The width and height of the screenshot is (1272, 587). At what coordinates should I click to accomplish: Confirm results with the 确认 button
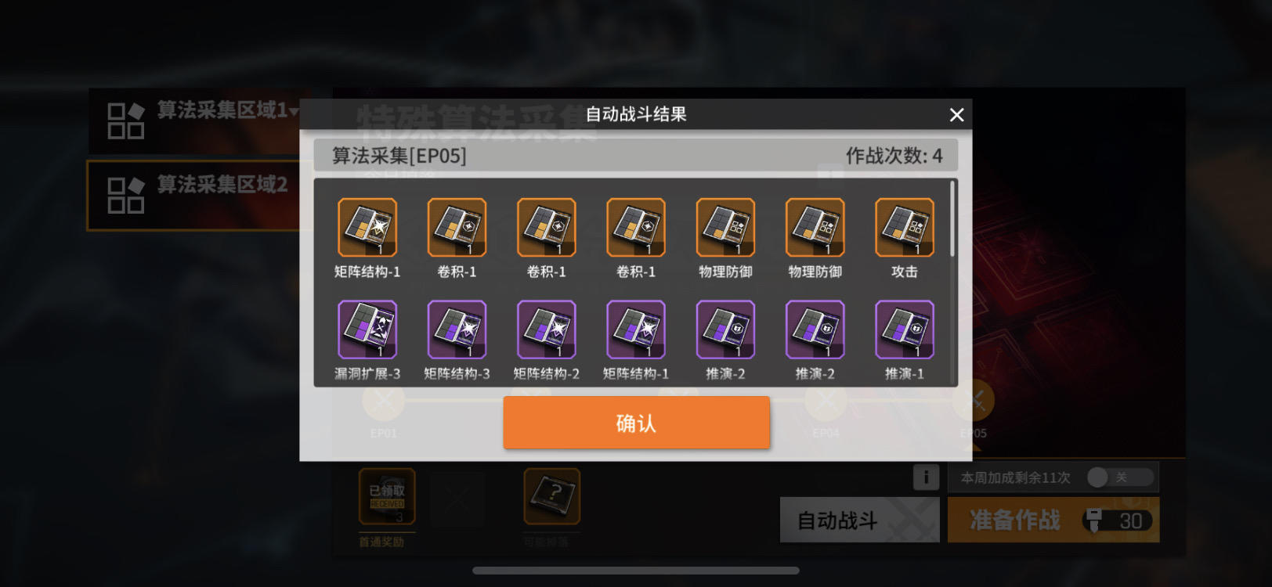click(x=636, y=423)
